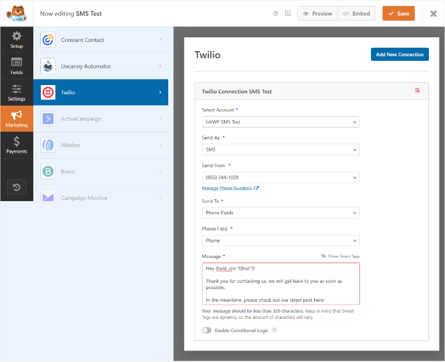The width and height of the screenshot is (445, 362).
Task: Preview the form
Action: pyautogui.click(x=318, y=14)
